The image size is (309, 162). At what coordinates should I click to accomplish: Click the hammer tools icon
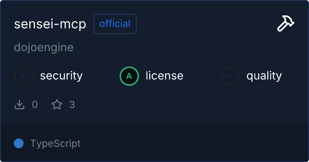tap(285, 24)
